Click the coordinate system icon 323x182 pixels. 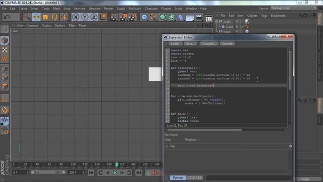(x=103, y=17)
